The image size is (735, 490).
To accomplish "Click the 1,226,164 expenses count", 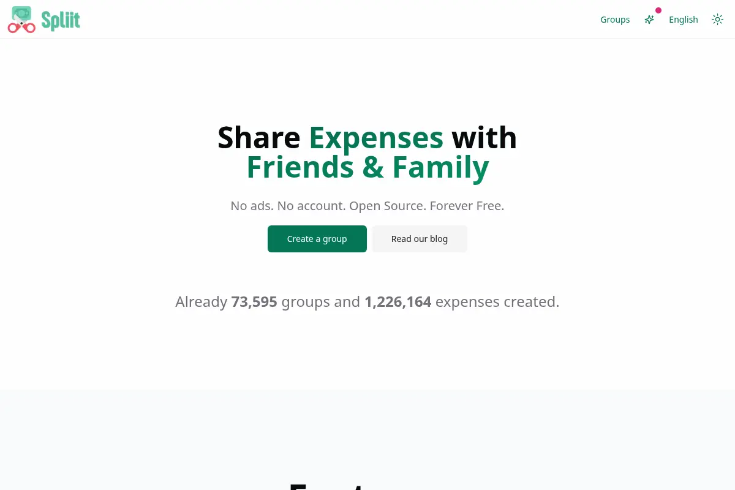I will [398, 302].
